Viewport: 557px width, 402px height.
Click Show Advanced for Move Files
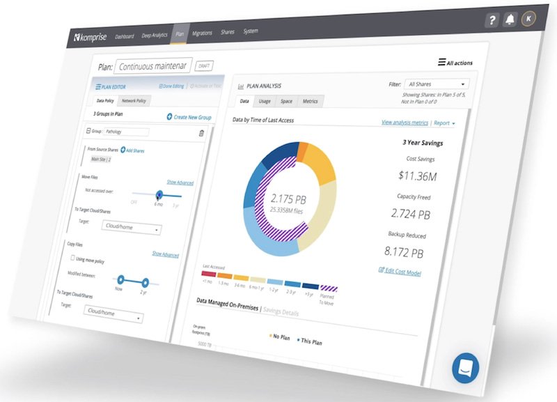pos(180,183)
